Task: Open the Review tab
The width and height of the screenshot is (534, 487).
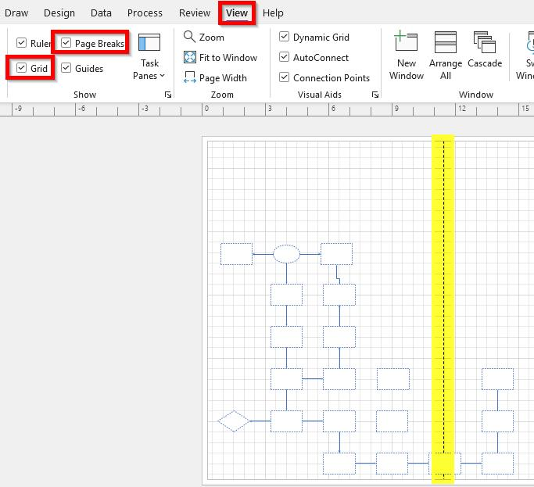Action: (195, 13)
